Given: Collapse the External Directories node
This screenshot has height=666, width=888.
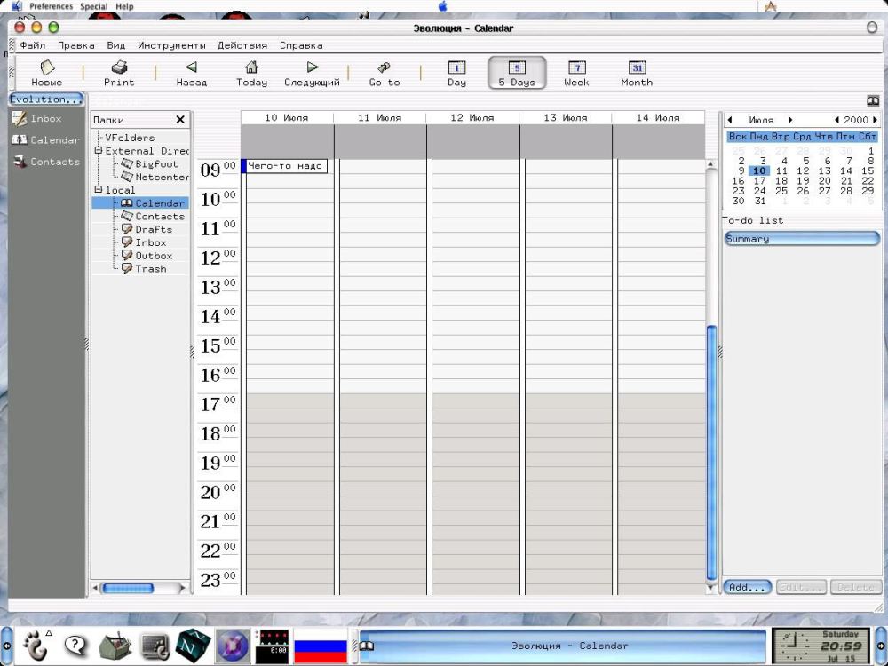Looking at the screenshot, I should 99,151.
